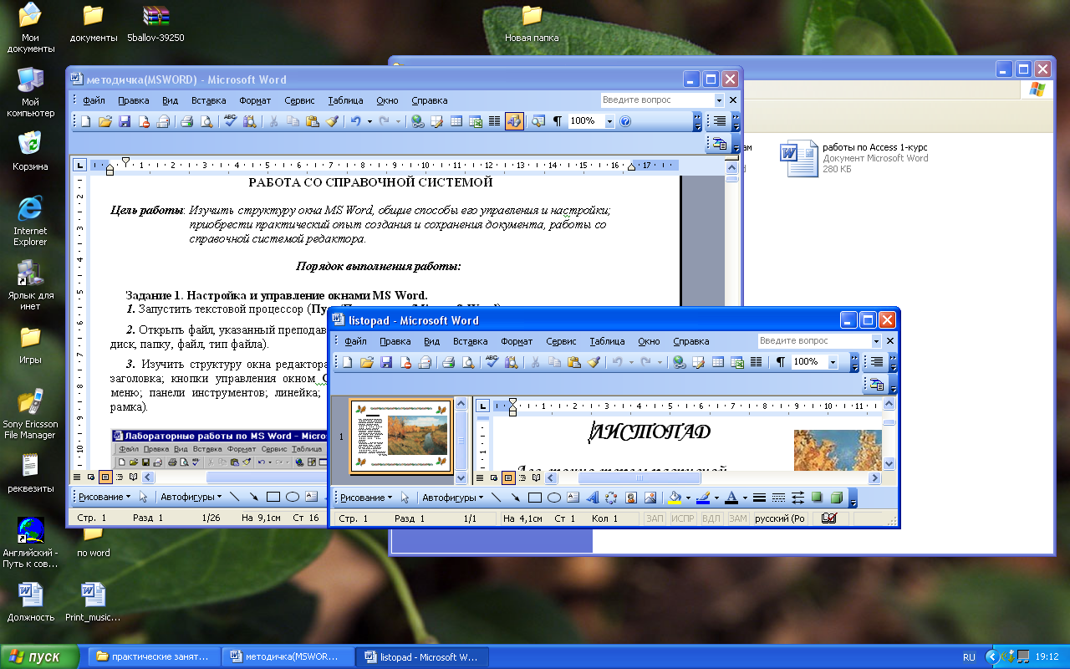Open работы по Access 1-курс document
This screenshot has height=669, width=1070.
[854, 158]
